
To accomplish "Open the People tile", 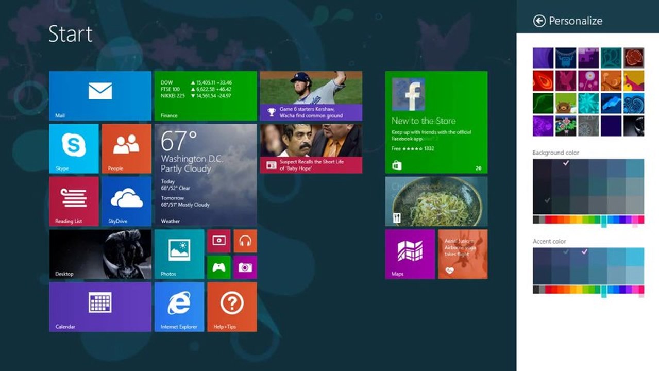I will (126, 148).
